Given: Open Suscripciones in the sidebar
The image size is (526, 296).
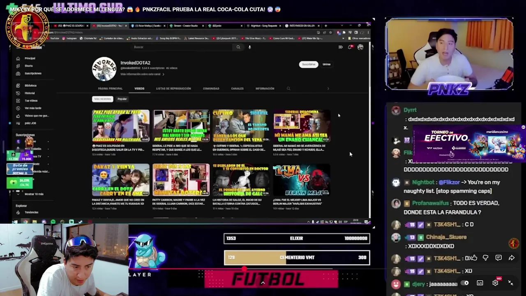Looking at the screenshot, I should point(29,73).
